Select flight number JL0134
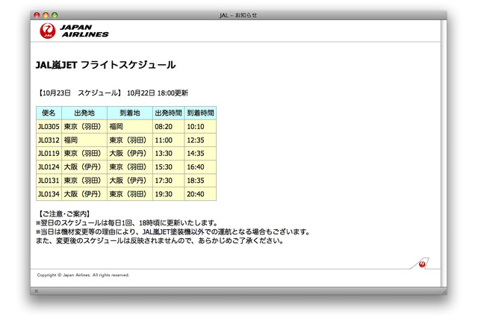 [49, 194]
